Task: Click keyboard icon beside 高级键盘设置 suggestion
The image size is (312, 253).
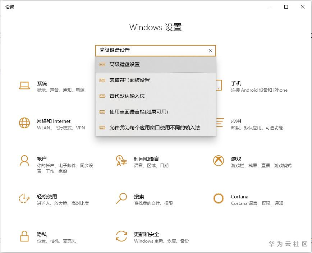Action: [102, 64]
